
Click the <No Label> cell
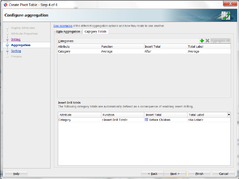point(209,120)
